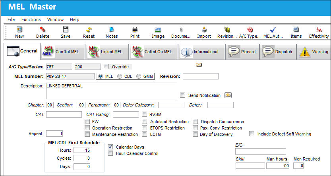Image resolution: width=331 pixels, height=176 pixels.
Task: Click the Repeat input field
Action: click(x=54, y=133)
